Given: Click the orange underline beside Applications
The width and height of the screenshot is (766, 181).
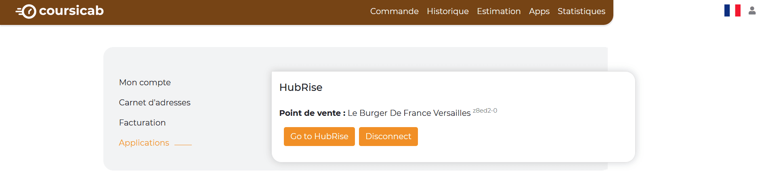Looking at the screenshot, I should pyautogui.click(x=183, y=144).
